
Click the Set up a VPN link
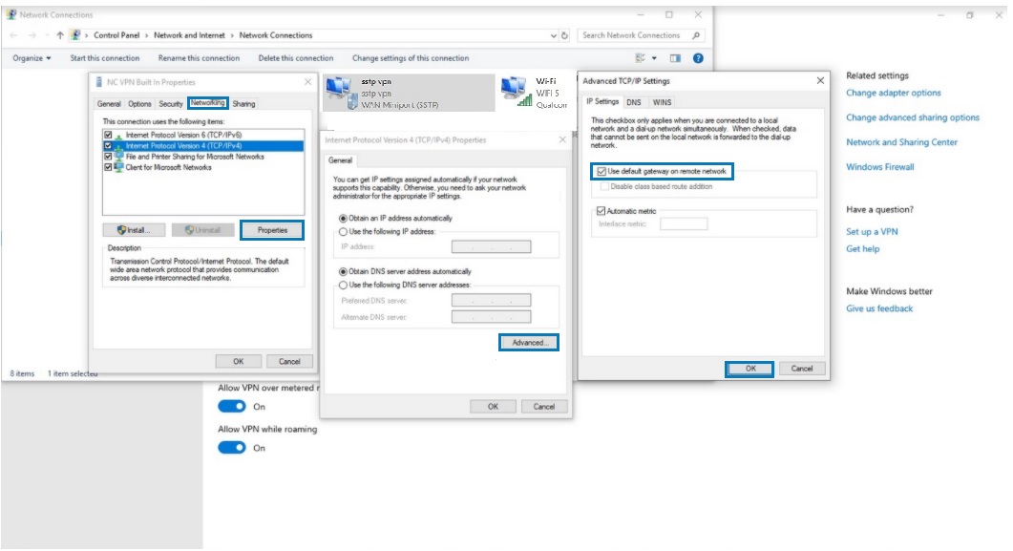click(x=872, y=231)
